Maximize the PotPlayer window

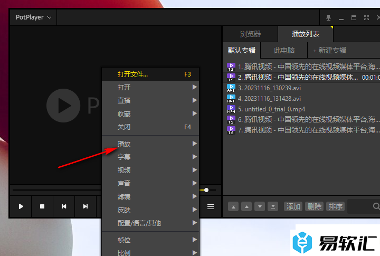354,18
